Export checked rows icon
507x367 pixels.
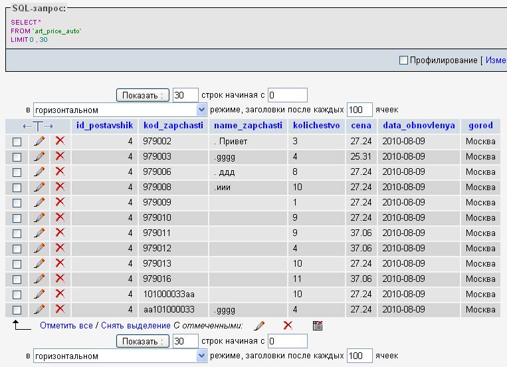coord(318,326)
